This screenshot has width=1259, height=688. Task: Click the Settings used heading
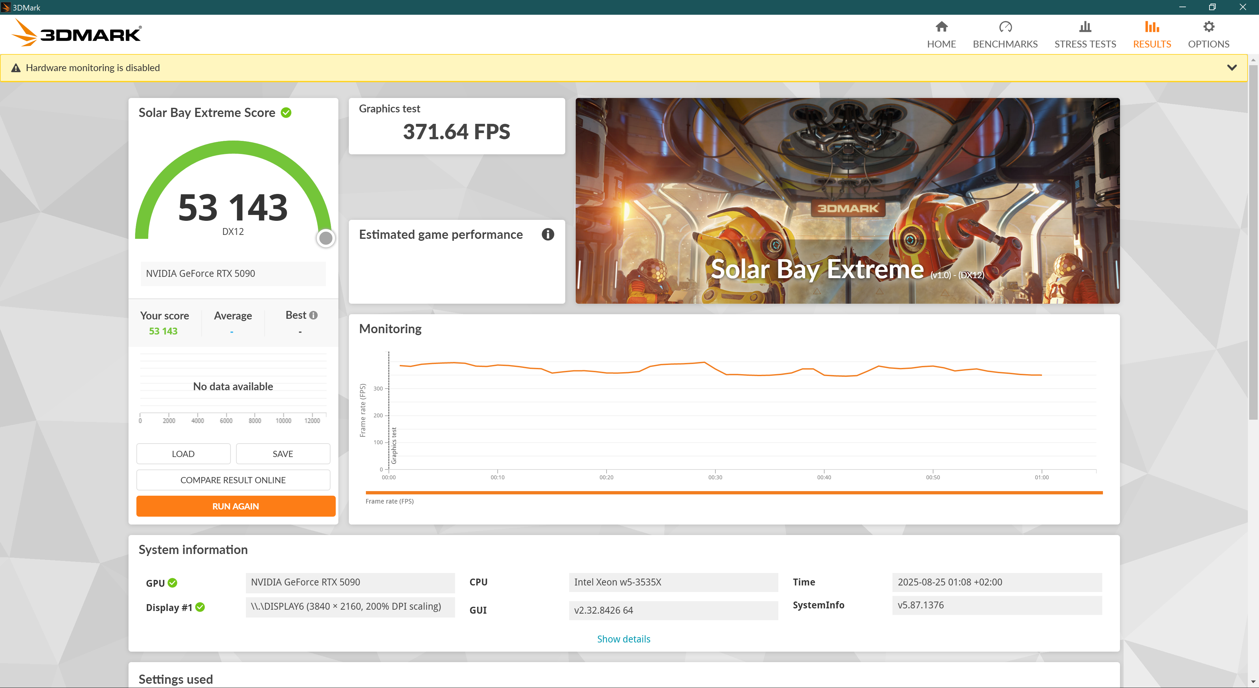(175, 679)
